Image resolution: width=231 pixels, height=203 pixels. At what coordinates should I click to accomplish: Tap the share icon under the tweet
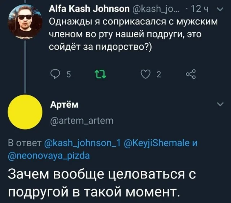point(190,75)
